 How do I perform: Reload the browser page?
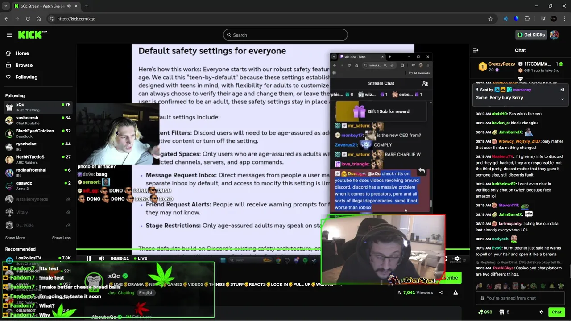[x=28, y=19]
